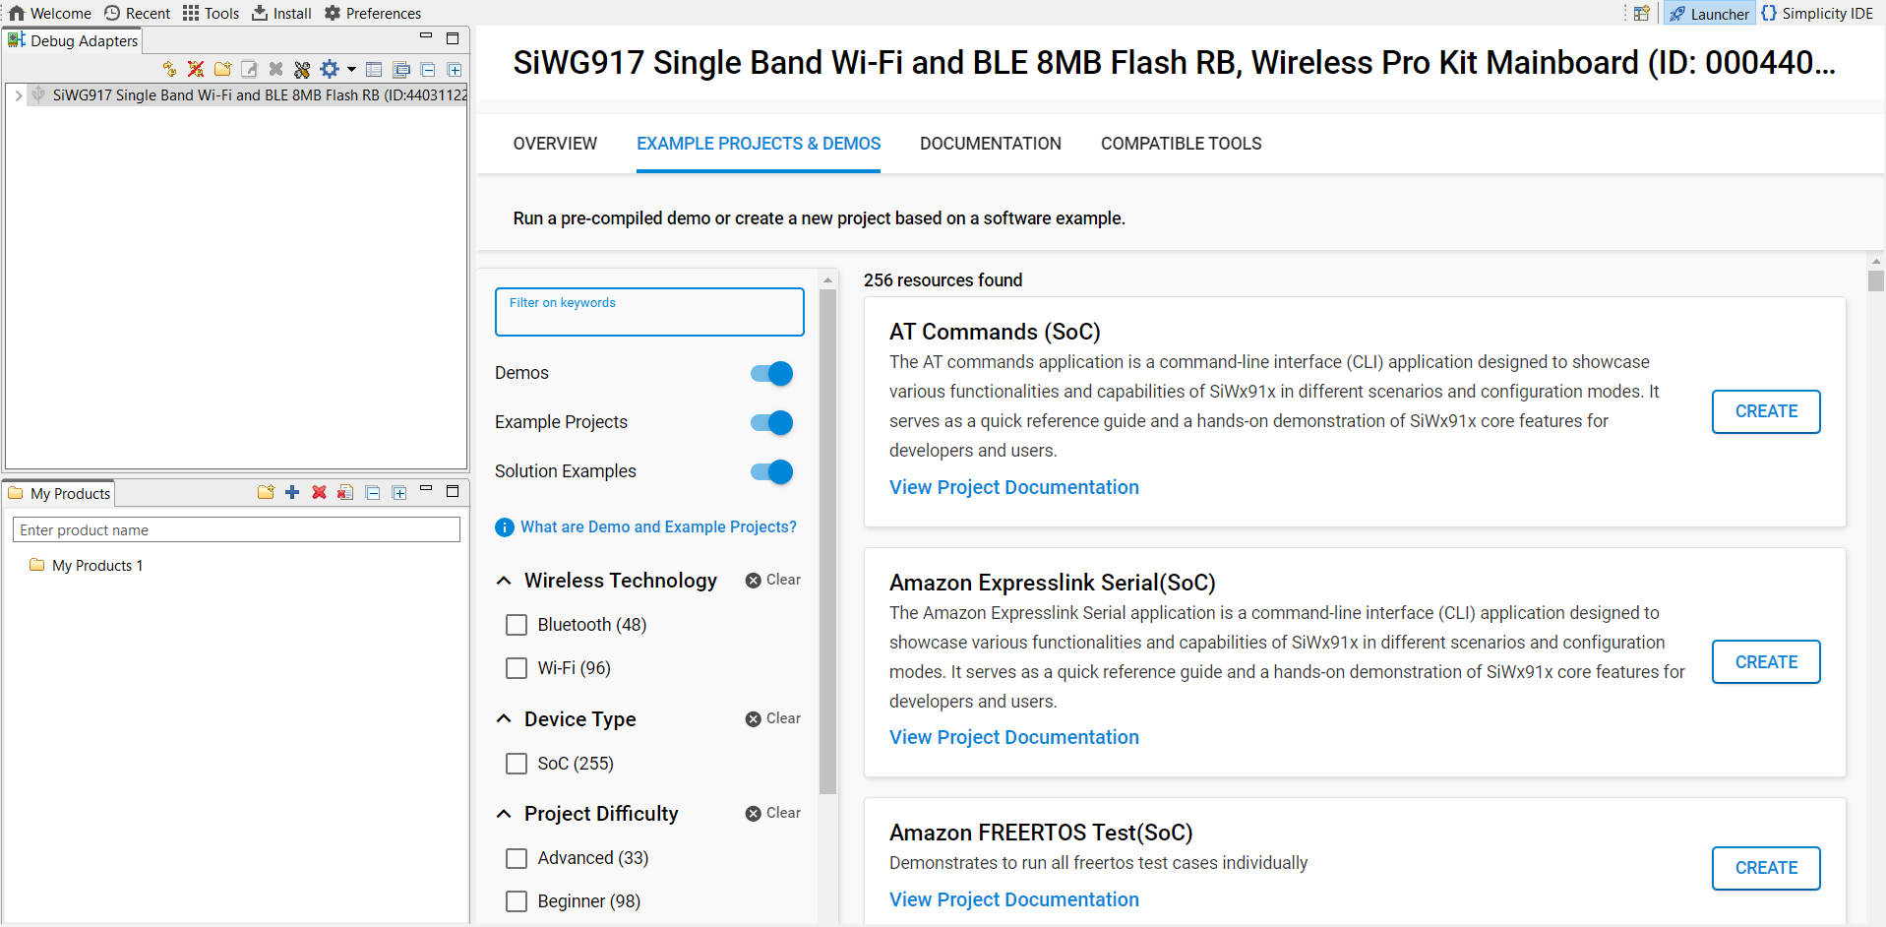The height and width of the screenshot is (927, 1886).
Task: Click new folder icon in My Products toolbar
Action: click(266, 492)
